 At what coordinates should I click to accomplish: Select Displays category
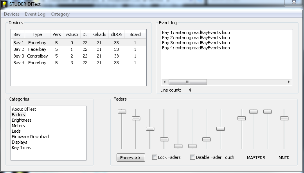(20, 142)
